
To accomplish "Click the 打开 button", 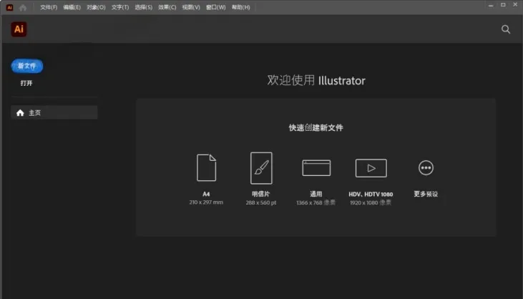I will [x=26, y=83].
